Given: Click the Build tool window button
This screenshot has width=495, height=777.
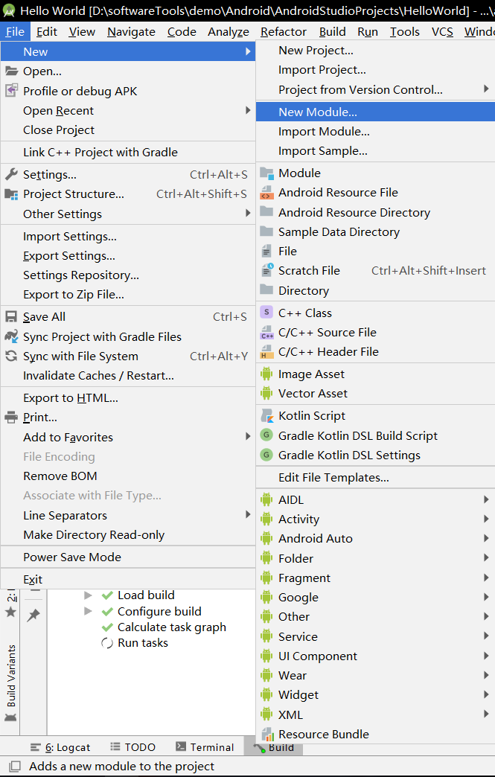Looking at the screenshot, I should (x=274, y=748).
